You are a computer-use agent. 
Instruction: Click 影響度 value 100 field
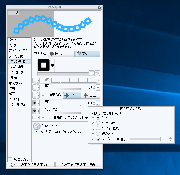(x=166, y=139)
